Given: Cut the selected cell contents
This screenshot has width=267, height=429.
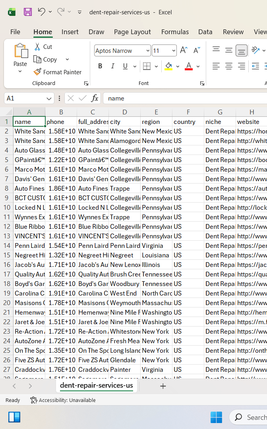Looking at the screenshot, I should click(x=43, y=47).
